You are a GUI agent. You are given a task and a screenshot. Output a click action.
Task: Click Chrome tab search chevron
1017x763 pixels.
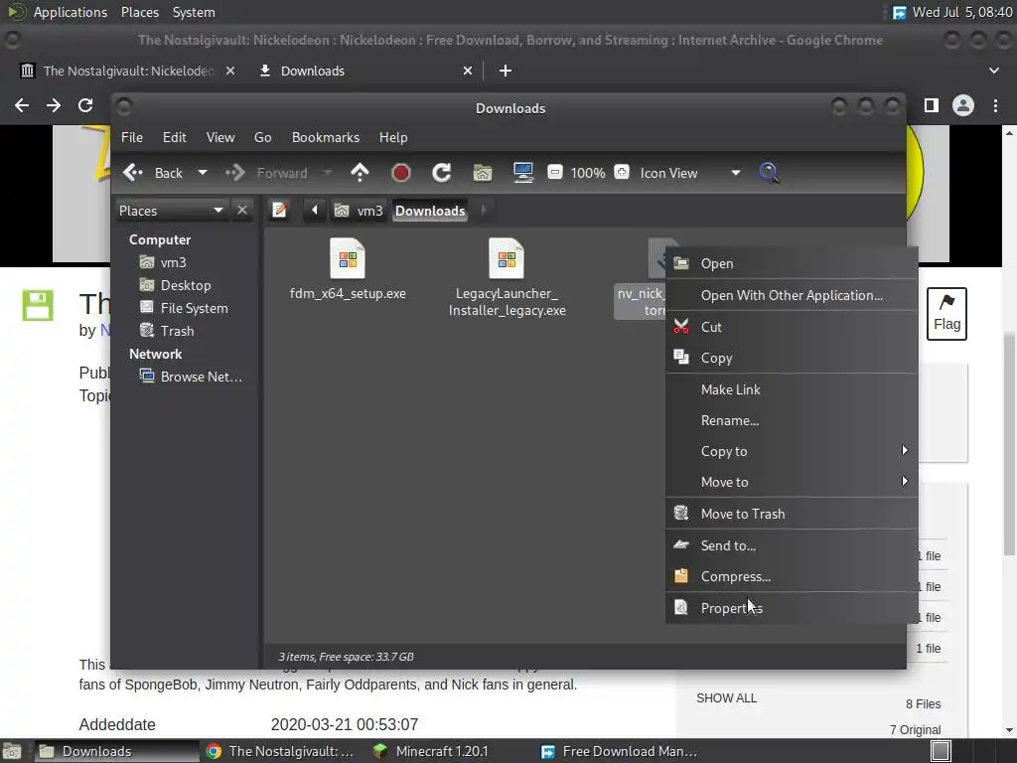(x=993, y=71)
